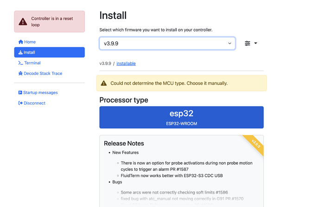Click the sliders filter icon beside version selector
320x207 pixels.
coord(247,44)
